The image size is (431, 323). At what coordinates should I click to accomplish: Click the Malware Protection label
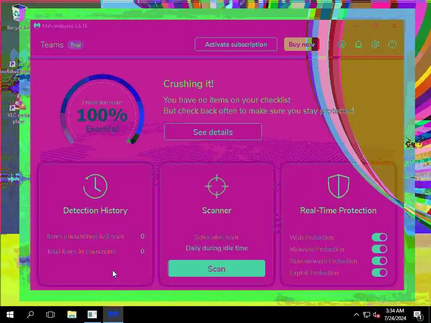point(317,249)
